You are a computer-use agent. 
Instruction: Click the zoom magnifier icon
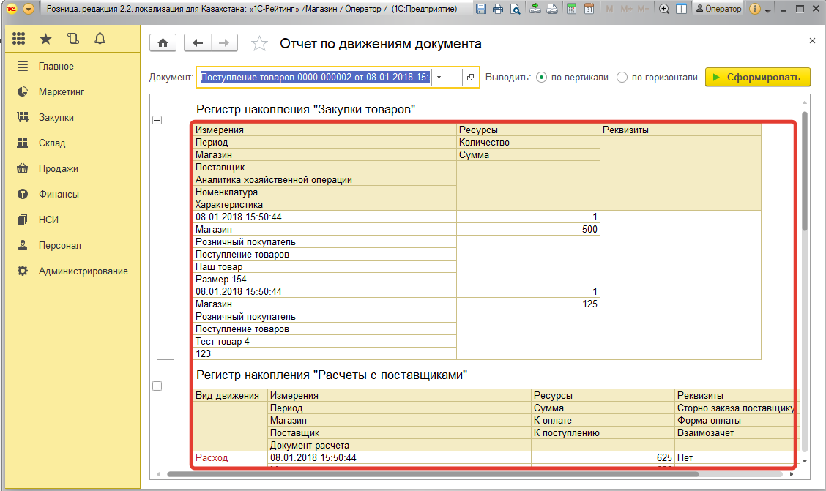[664, 10]
